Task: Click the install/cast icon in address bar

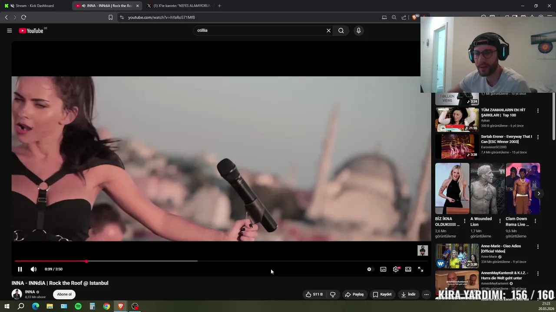Action: 384,17
